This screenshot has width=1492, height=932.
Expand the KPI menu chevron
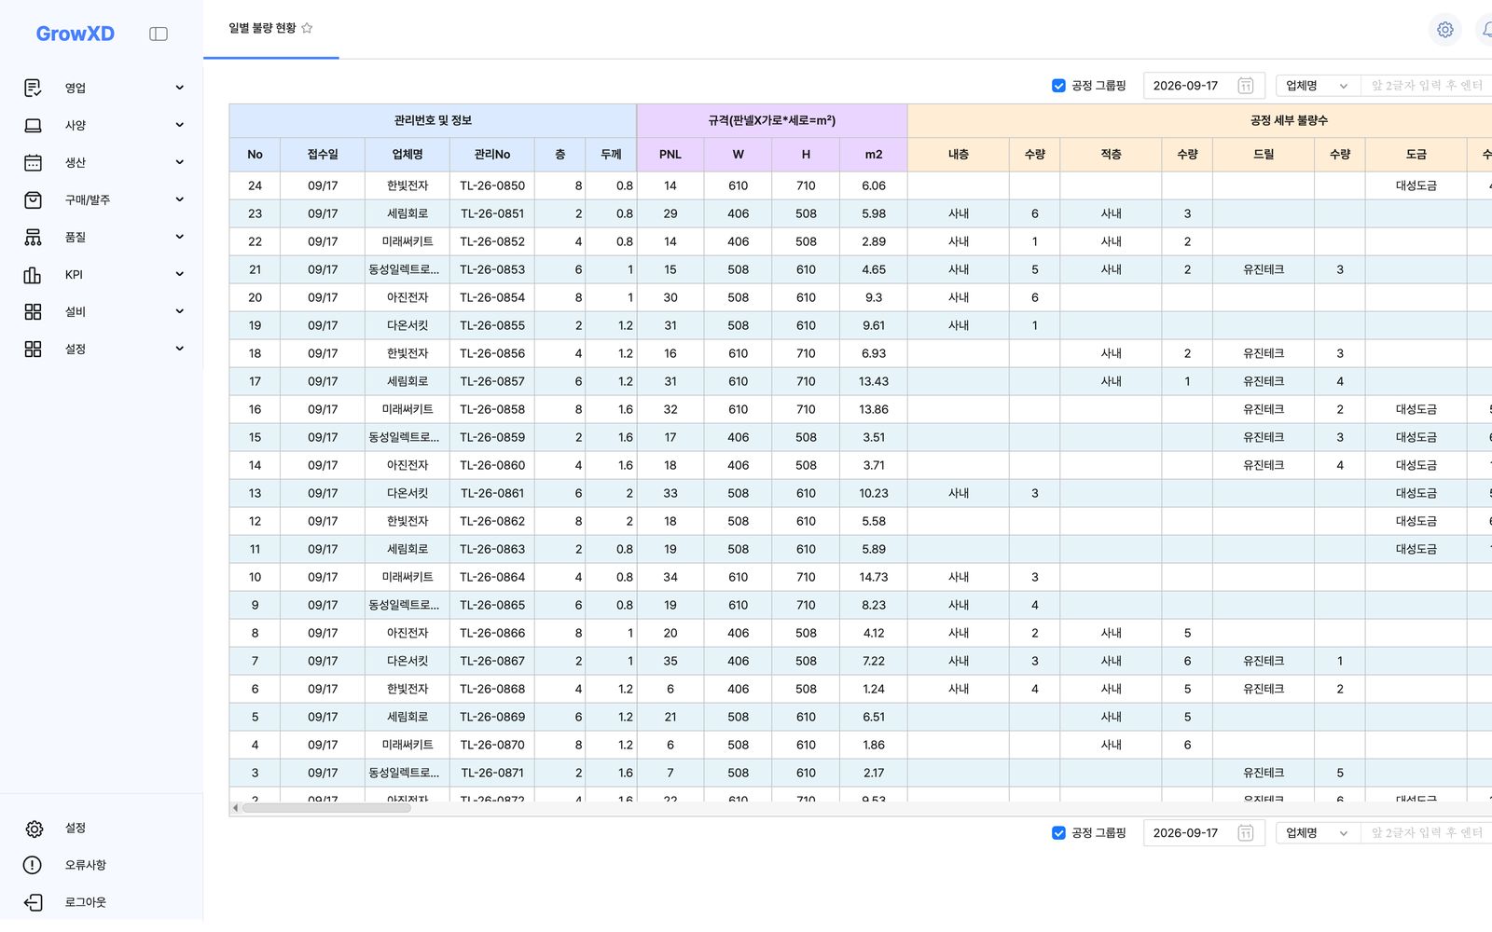point(179,274)
